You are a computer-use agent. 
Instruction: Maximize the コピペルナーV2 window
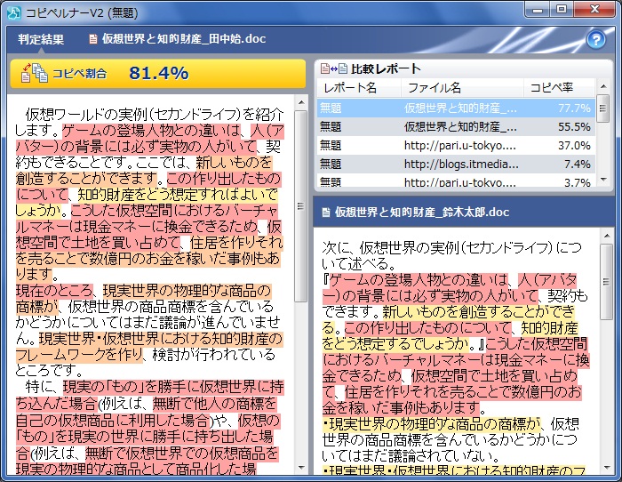(562, 10)
